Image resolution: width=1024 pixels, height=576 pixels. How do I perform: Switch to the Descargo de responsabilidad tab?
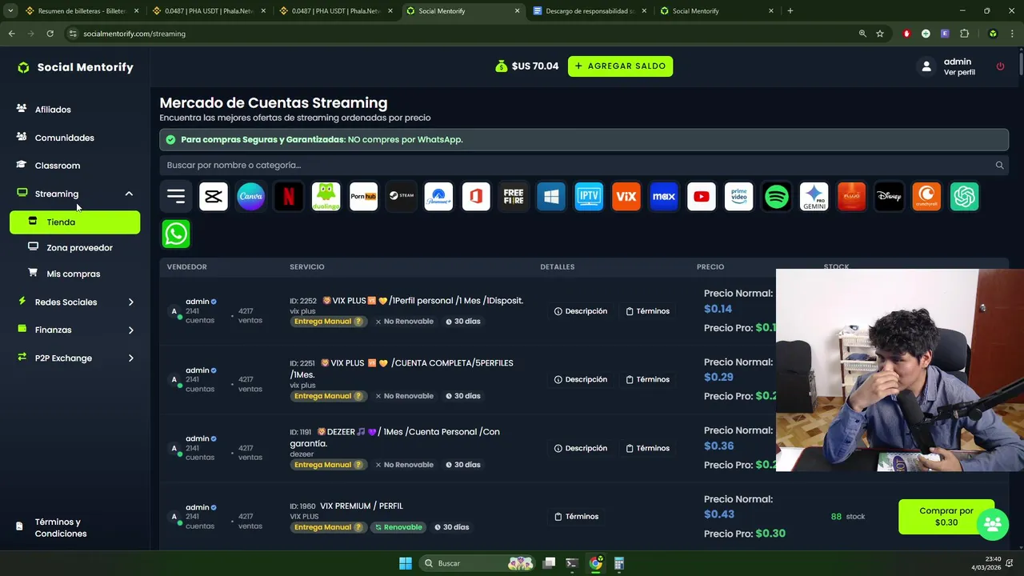[590, 11]
